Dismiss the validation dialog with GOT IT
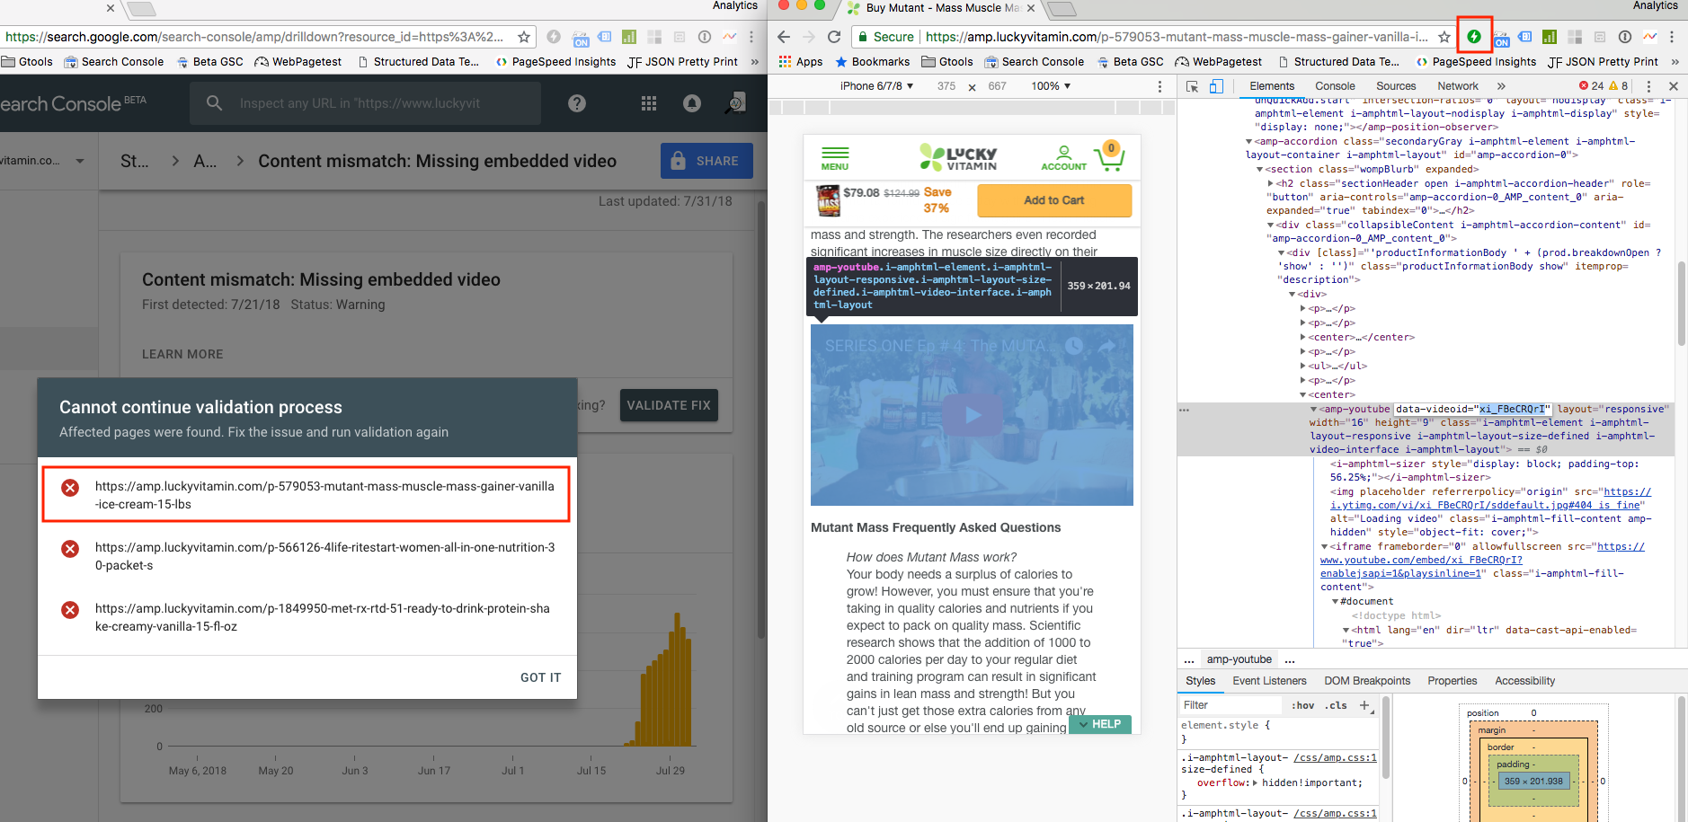 pyautogui.click(x=539, y=677)
